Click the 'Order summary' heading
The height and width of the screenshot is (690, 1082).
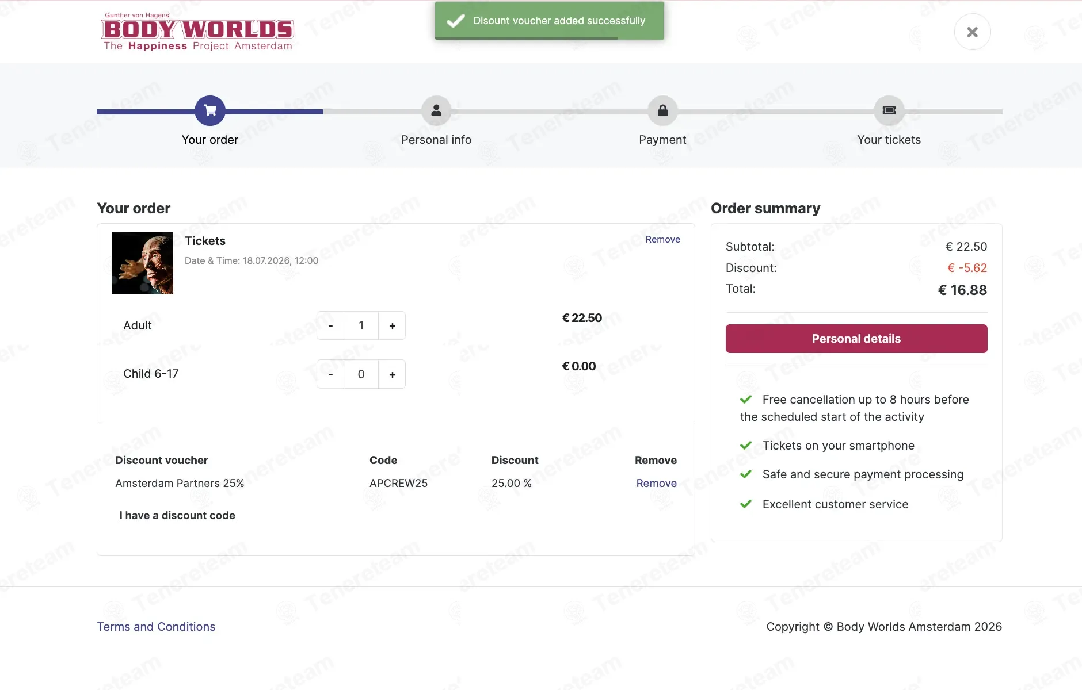pos(765,208)
